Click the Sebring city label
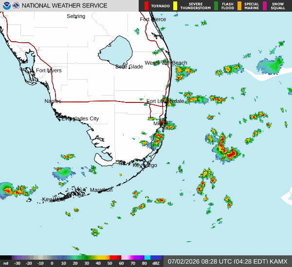The height and width of the screenshot is (267, 292). click(x=76, y=16)
